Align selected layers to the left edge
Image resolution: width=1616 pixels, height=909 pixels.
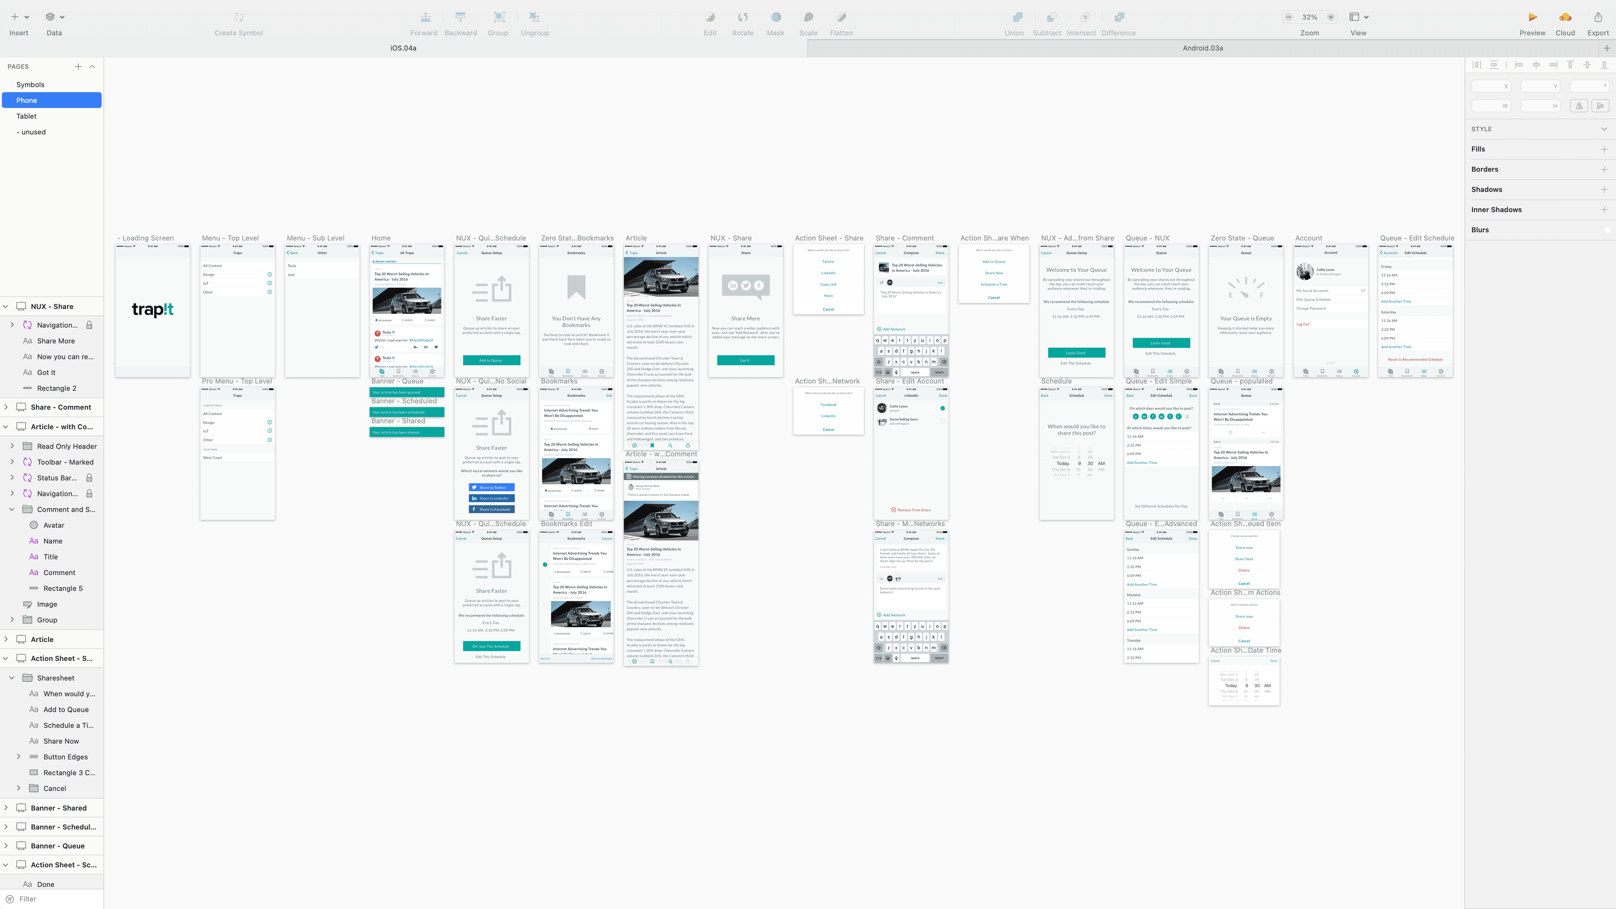point(1519,65)
